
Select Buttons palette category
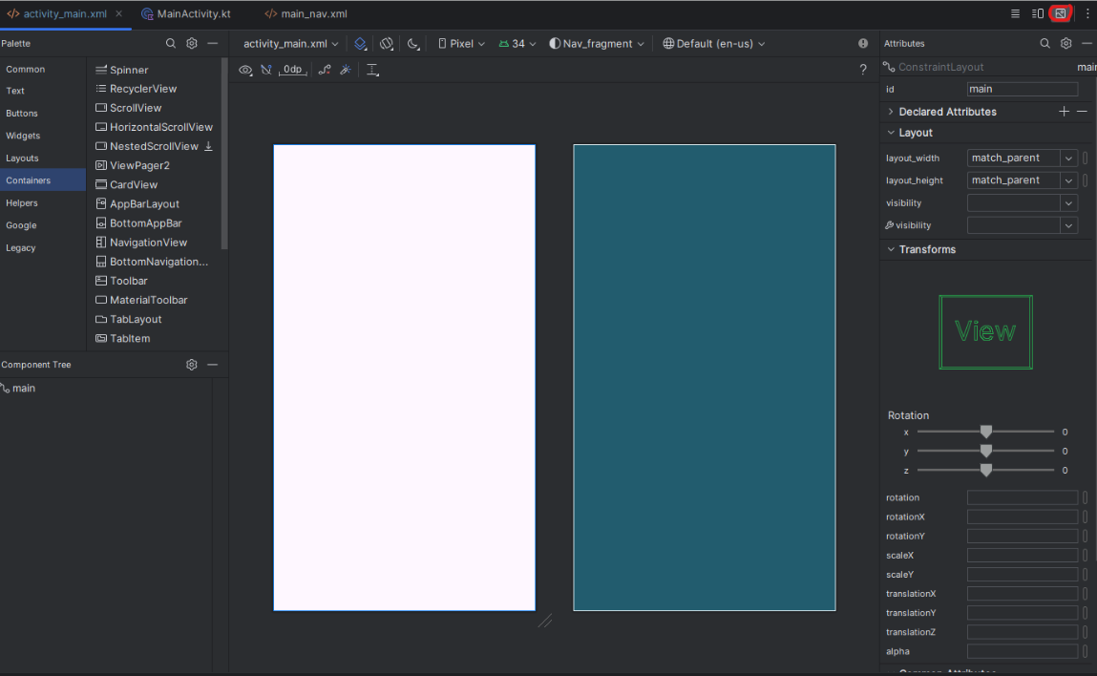tap(22, 114)
